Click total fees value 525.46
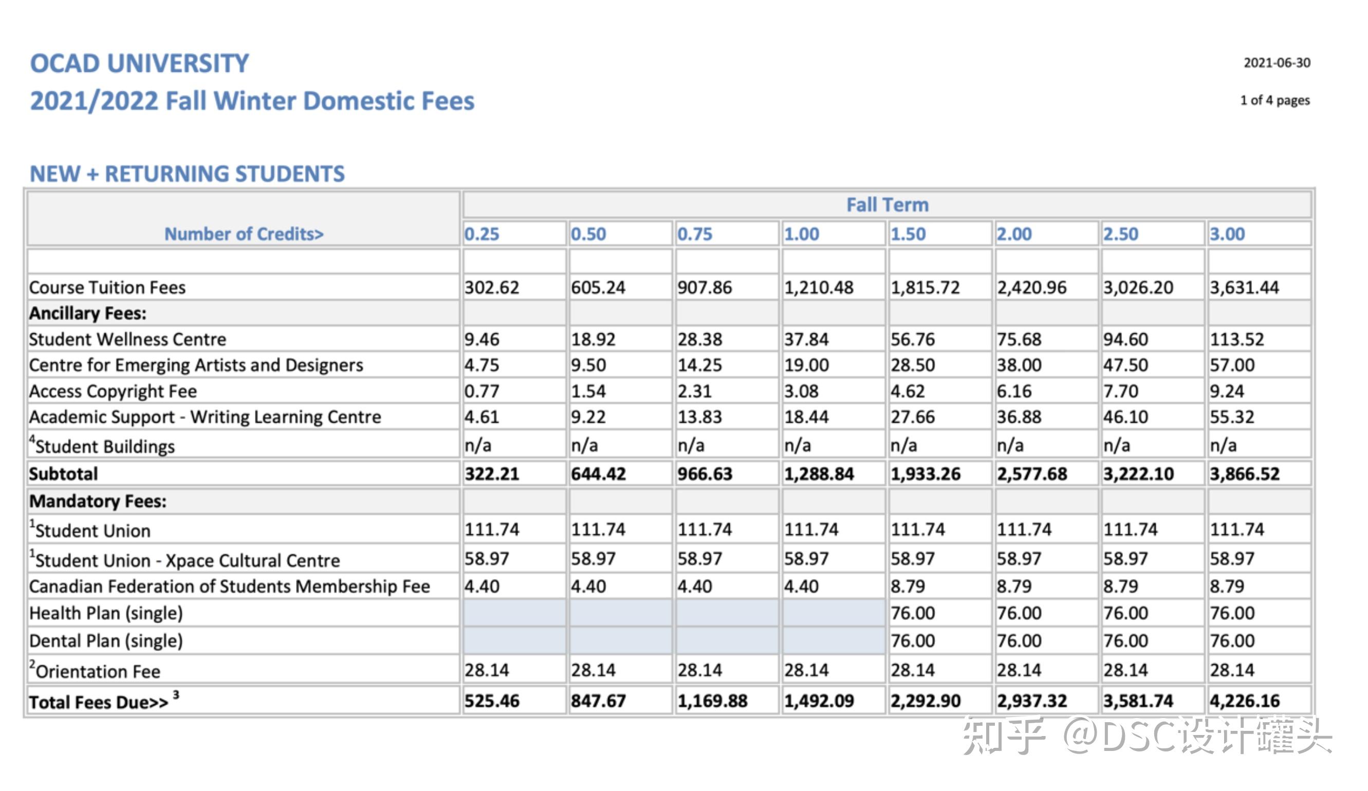Image resolution: width=1368 pixels, height=791 pixels. [491, 701]
